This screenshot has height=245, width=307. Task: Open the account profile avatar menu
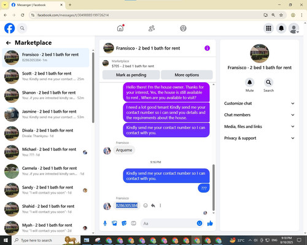click(x=293, y=28)
